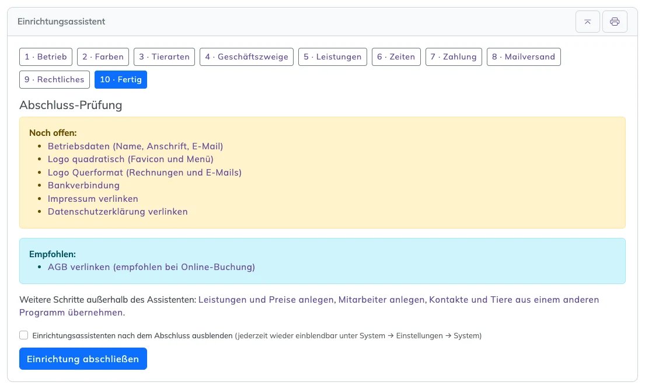Follow the Mitarbeiter anlegen link
645x389 pixels.
click(x=381, y=300)
